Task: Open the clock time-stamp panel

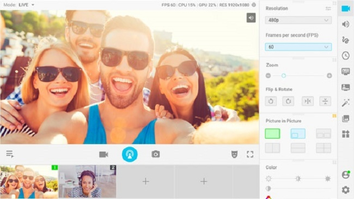Action: pos(346,55)
